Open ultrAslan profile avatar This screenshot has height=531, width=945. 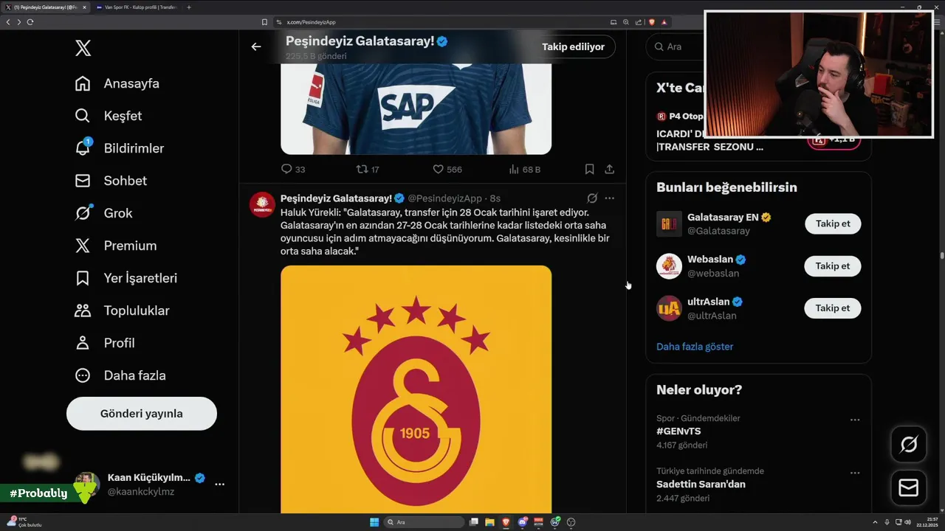point(669,308)
